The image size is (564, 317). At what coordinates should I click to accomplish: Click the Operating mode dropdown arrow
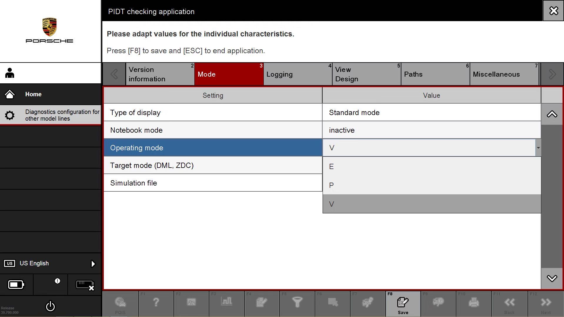(538, 148)
